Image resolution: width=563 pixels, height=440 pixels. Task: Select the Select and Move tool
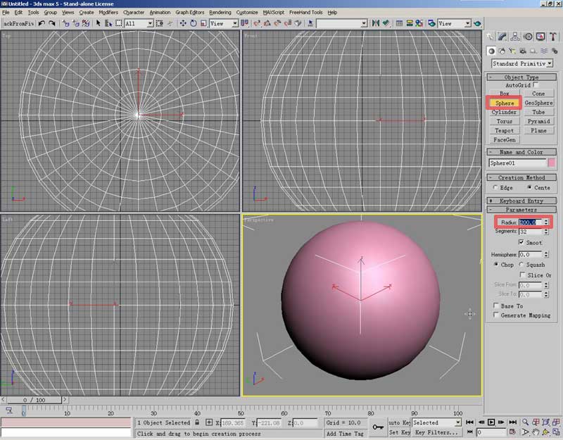tap(183, 23)
